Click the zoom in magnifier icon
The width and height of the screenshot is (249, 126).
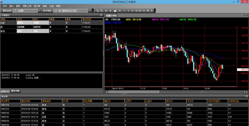click(x=98, y=11)
